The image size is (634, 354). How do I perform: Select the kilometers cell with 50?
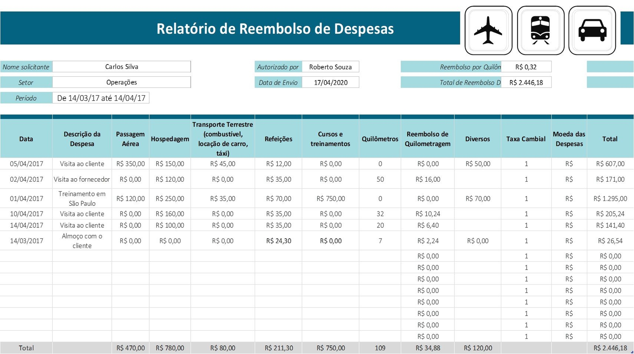pos(380,179)
